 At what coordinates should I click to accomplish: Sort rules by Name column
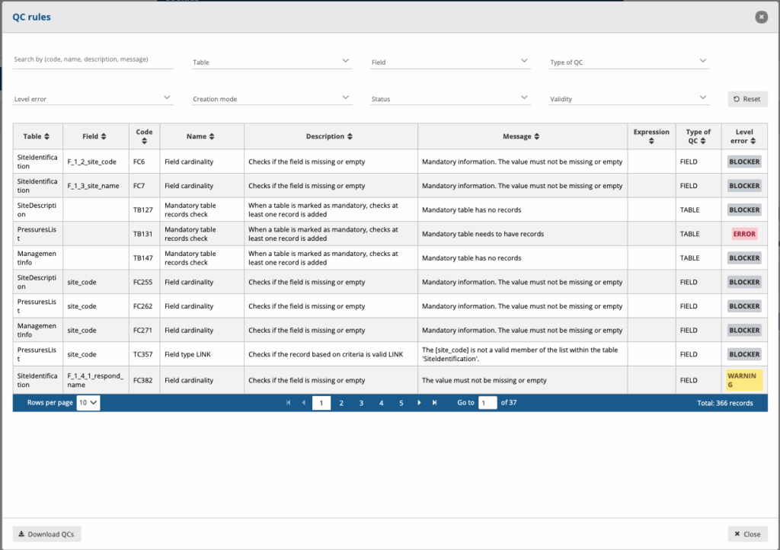coord(212,136)
